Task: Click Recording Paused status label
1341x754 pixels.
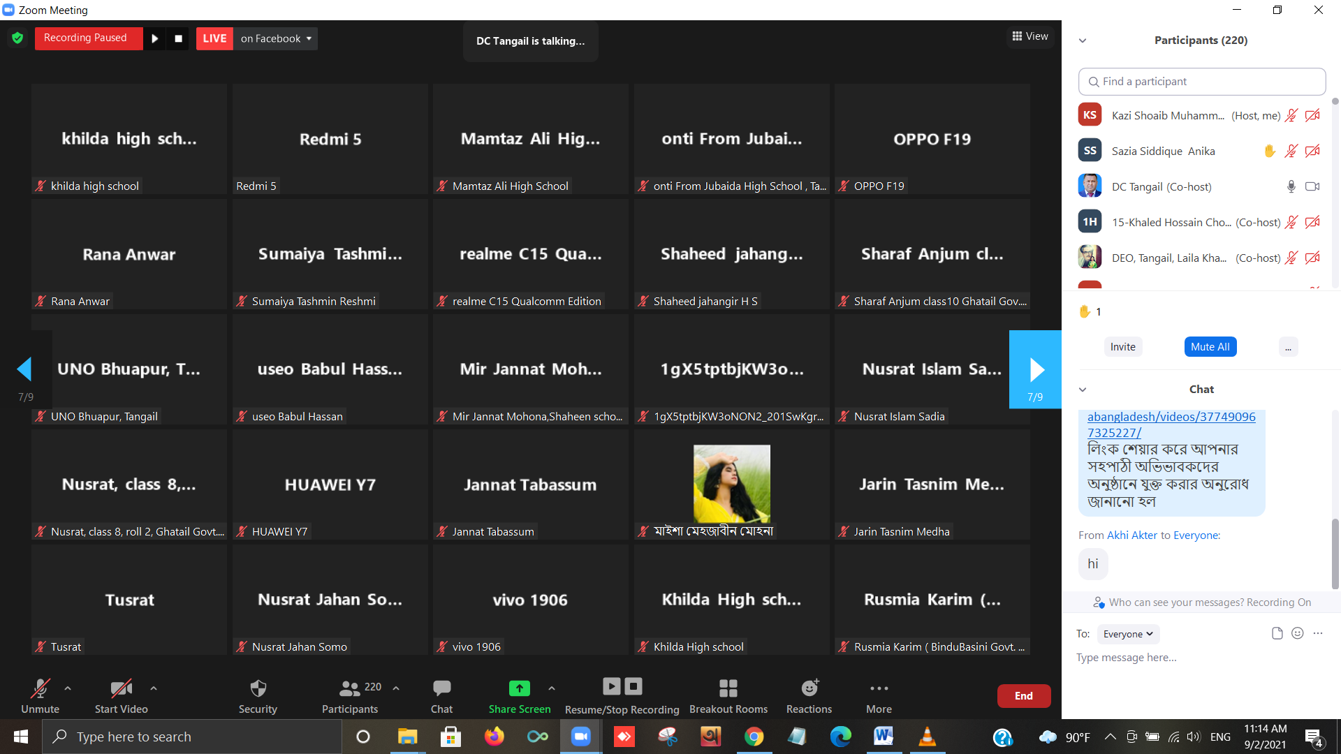Action: pyautogui.click(x=85, y=38)
